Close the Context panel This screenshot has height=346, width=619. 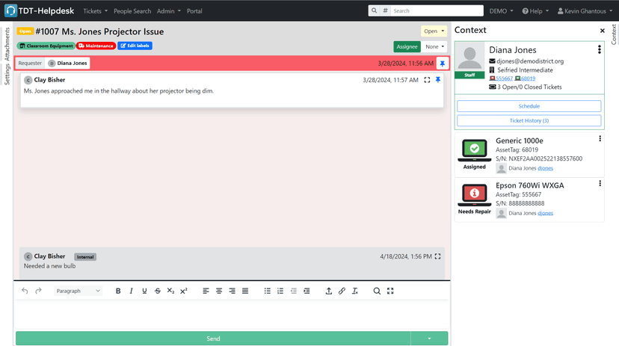click(602, 31)
